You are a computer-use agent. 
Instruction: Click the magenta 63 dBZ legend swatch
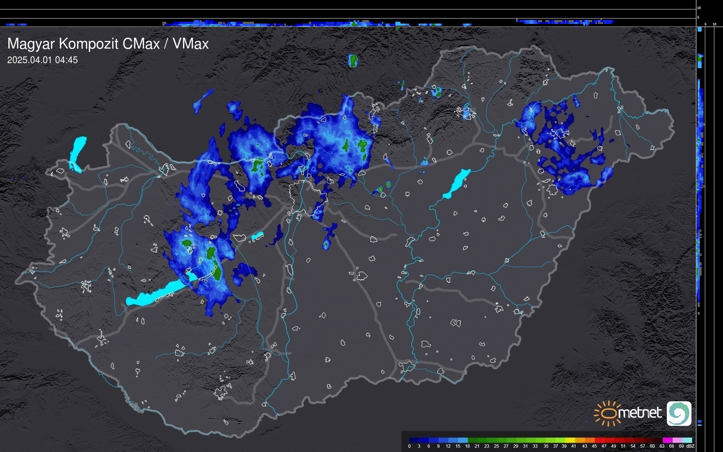coord(667,440)
